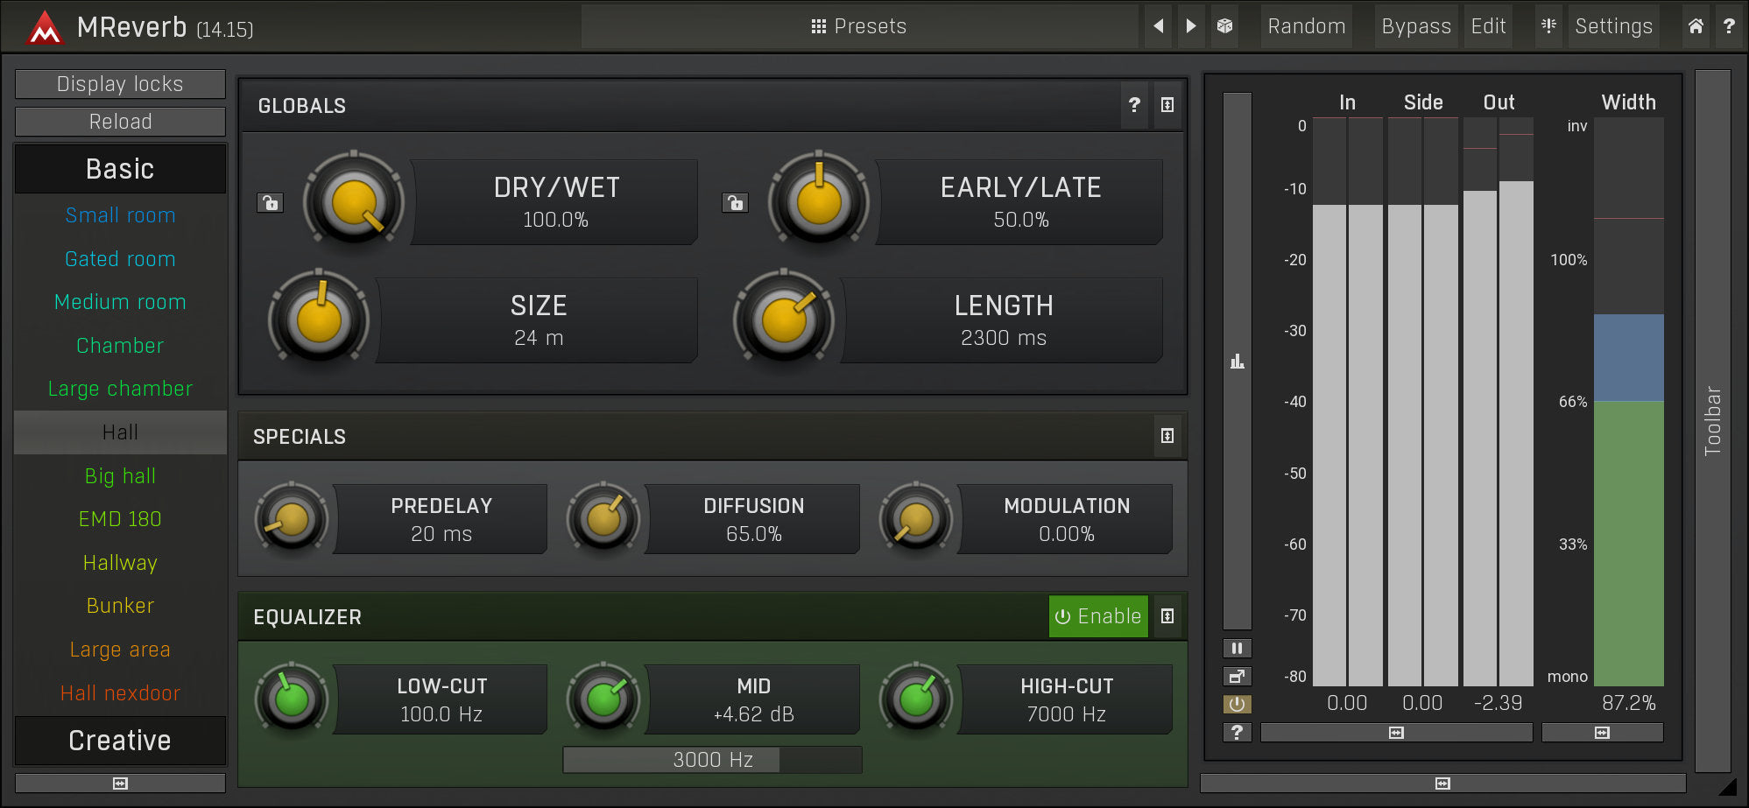The height and width of the screenshot is (808, 1749).
Task: Toggle the Early/Late lock icon
Action: point(735,203)
